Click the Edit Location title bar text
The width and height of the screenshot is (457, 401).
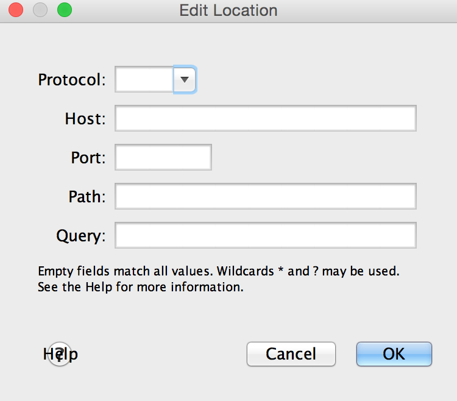click(x=228, y=10)
